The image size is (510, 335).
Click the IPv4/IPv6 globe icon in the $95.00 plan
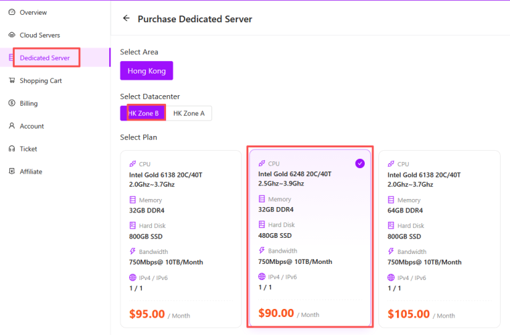[x=133, y=277]
